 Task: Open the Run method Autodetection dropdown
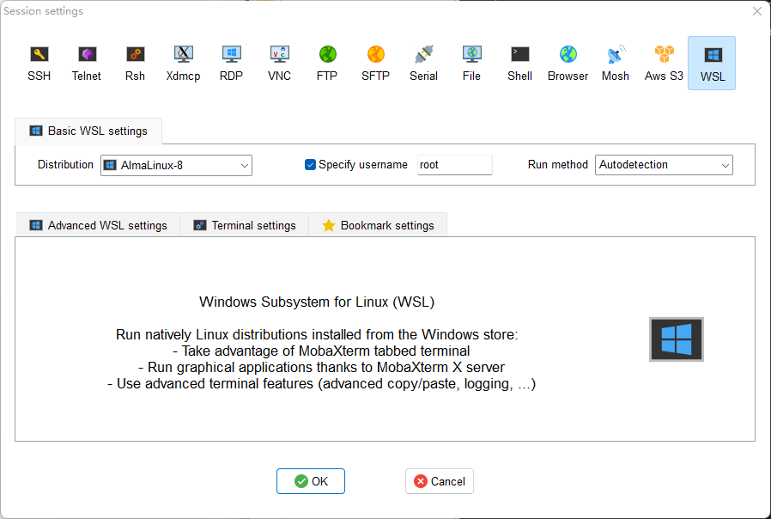click(663, 165)
